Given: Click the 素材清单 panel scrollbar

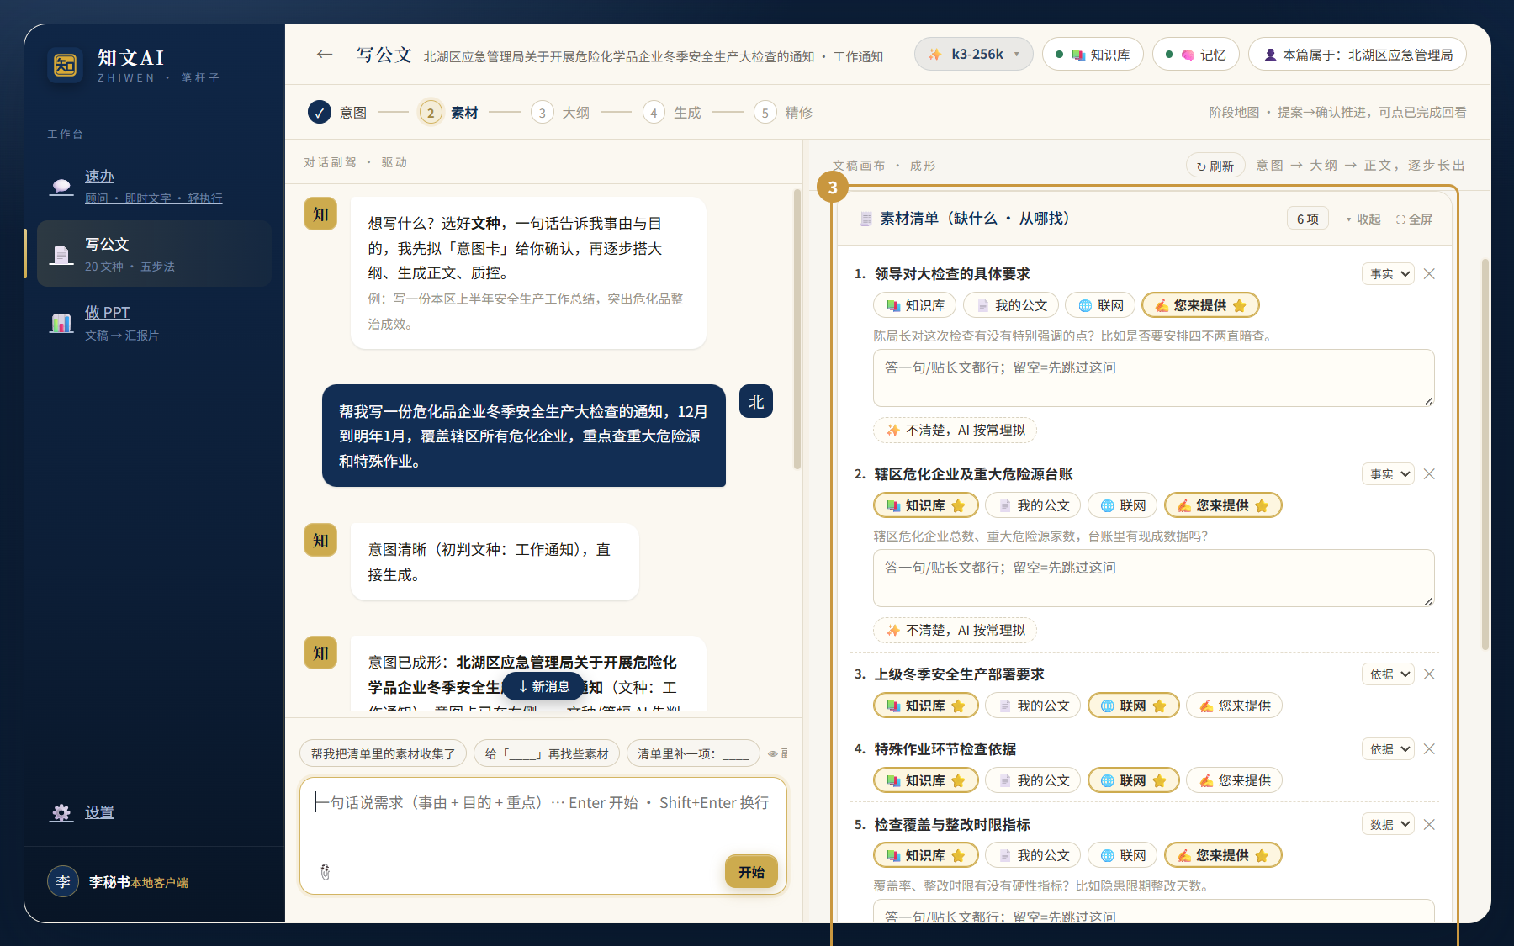Looking at the screenshot, I should click(x=1485, y=454).
